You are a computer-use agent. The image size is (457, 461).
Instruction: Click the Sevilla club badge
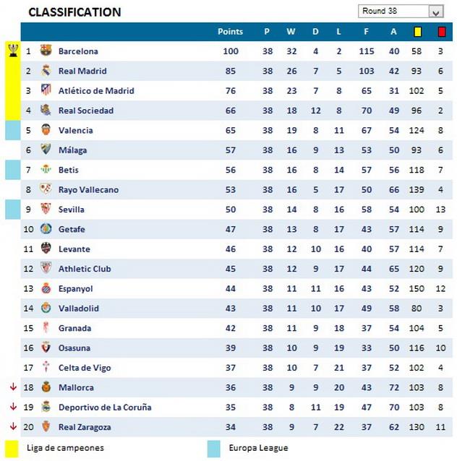tap(46, 209)
